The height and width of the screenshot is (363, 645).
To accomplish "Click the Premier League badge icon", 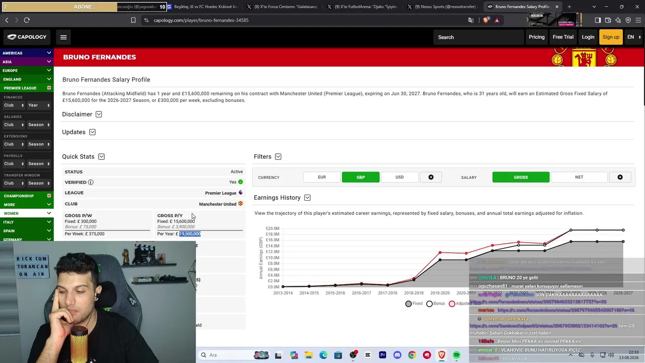I will point(240,193).
